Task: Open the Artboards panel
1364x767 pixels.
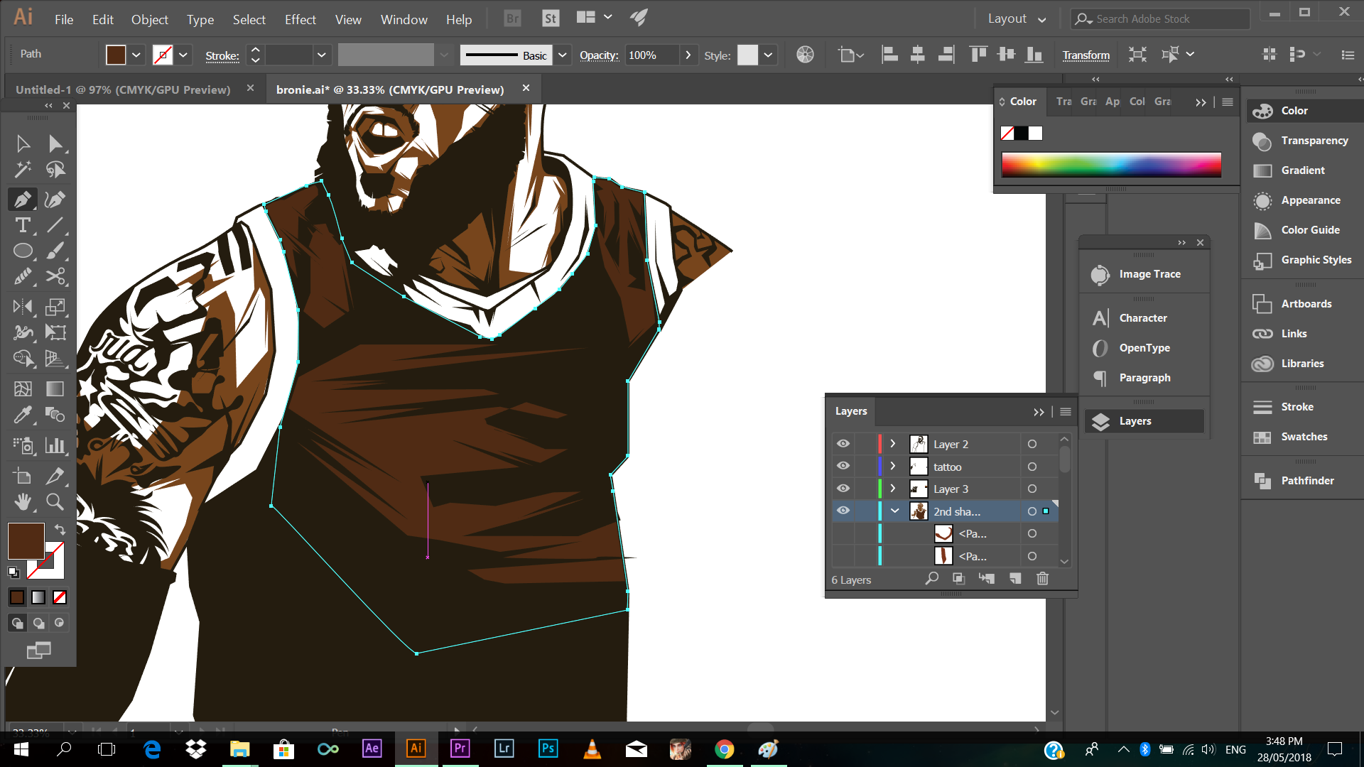Action: point(1301,304)
